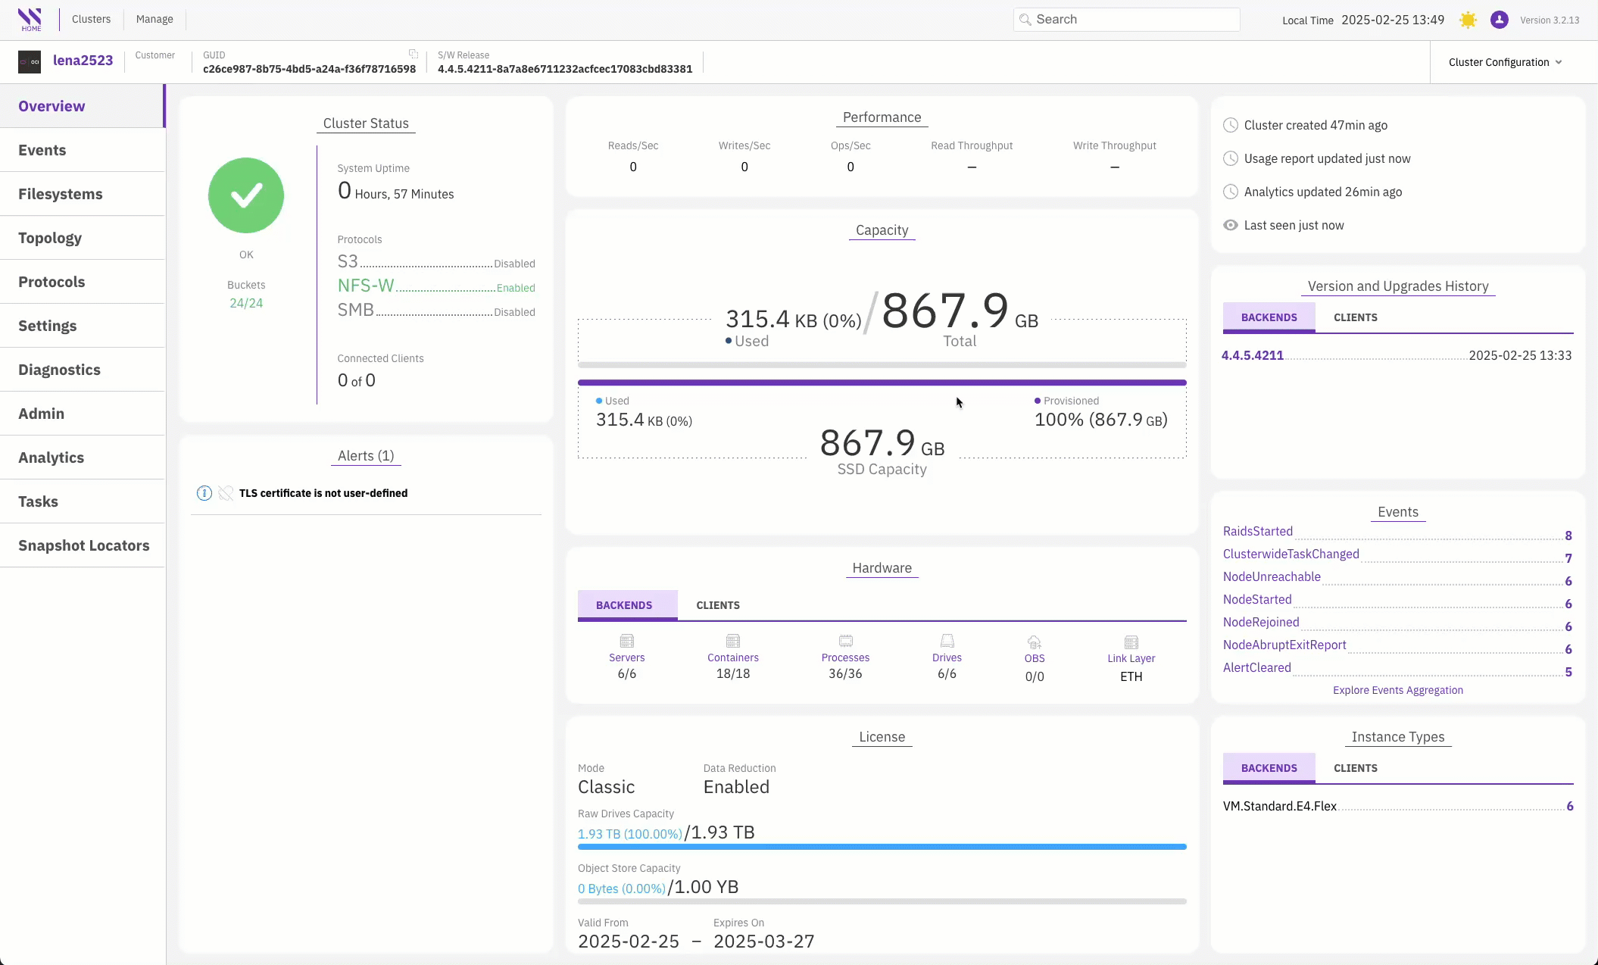Click the info icon beside the TLS alert
Viewport: 1598px width, 965px height.
(204, 493)
